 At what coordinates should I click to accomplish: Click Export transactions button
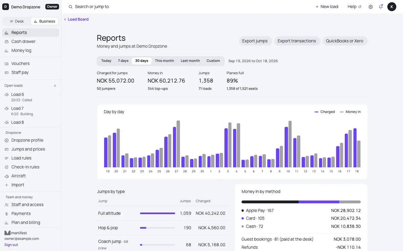click(297, 41)
